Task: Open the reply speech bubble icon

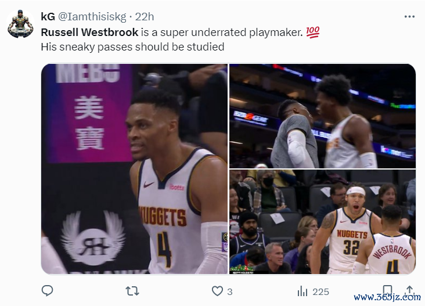Action: [x=48, y=291]
